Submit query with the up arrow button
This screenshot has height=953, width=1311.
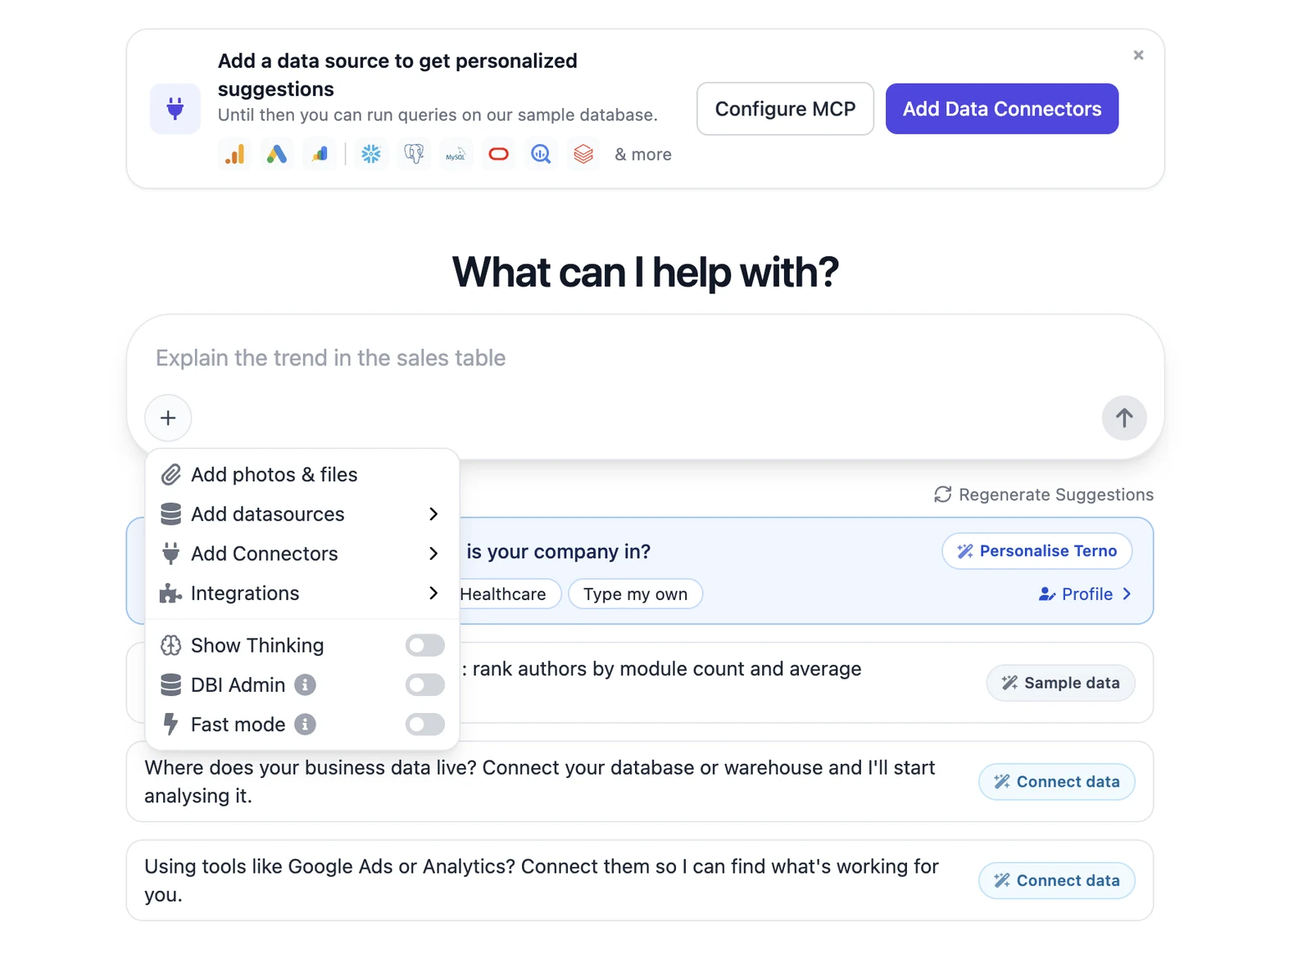pyautogui.click(x=1124, y=418)
